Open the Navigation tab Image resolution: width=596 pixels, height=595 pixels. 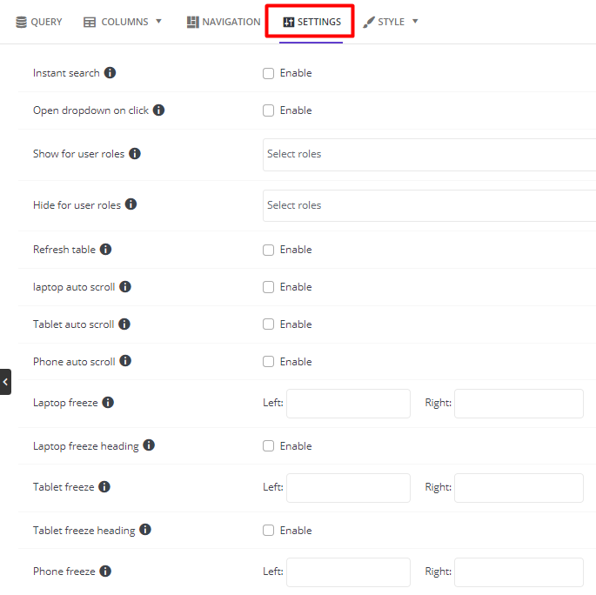pyautogui.click(x=224, y=22)
